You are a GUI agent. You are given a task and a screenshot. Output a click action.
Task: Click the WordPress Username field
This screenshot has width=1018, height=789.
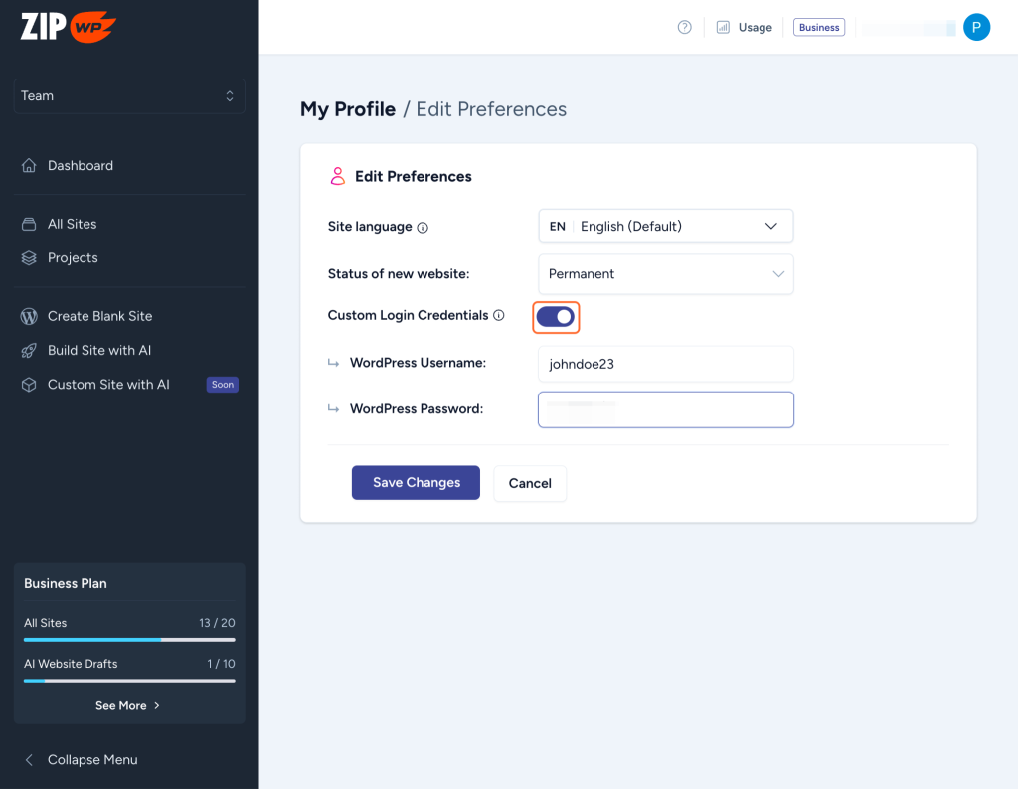coord(665,364)
